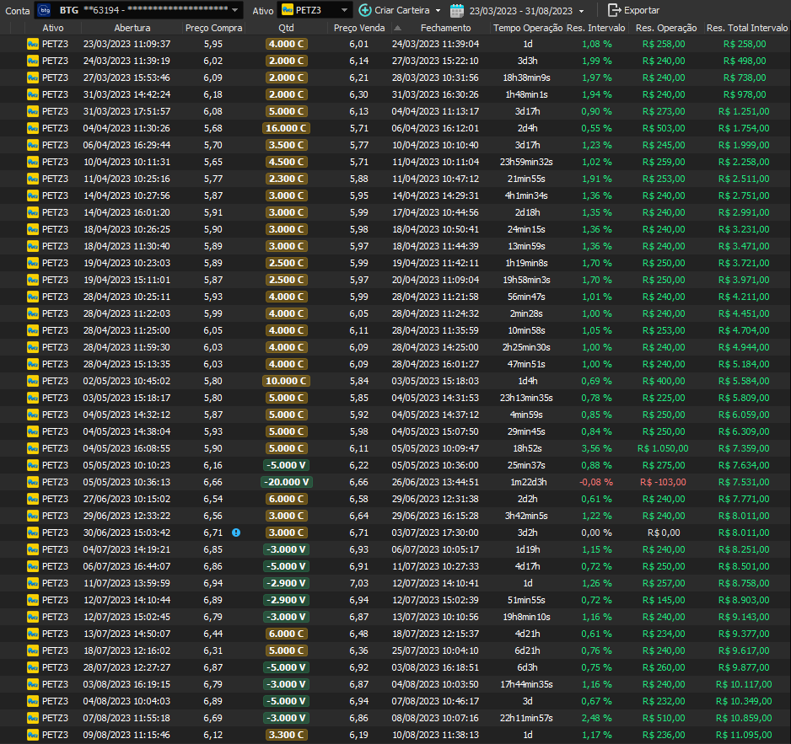Expand the Criar Carteira dropdown arrow
Viewport: 791px width, 744px height.
(x=438, y=10)
